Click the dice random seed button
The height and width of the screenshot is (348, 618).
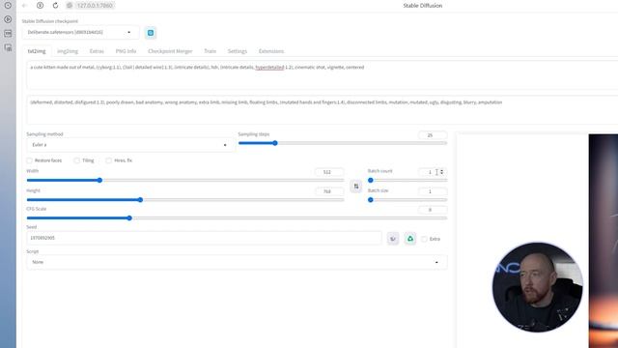coord(393,239)
